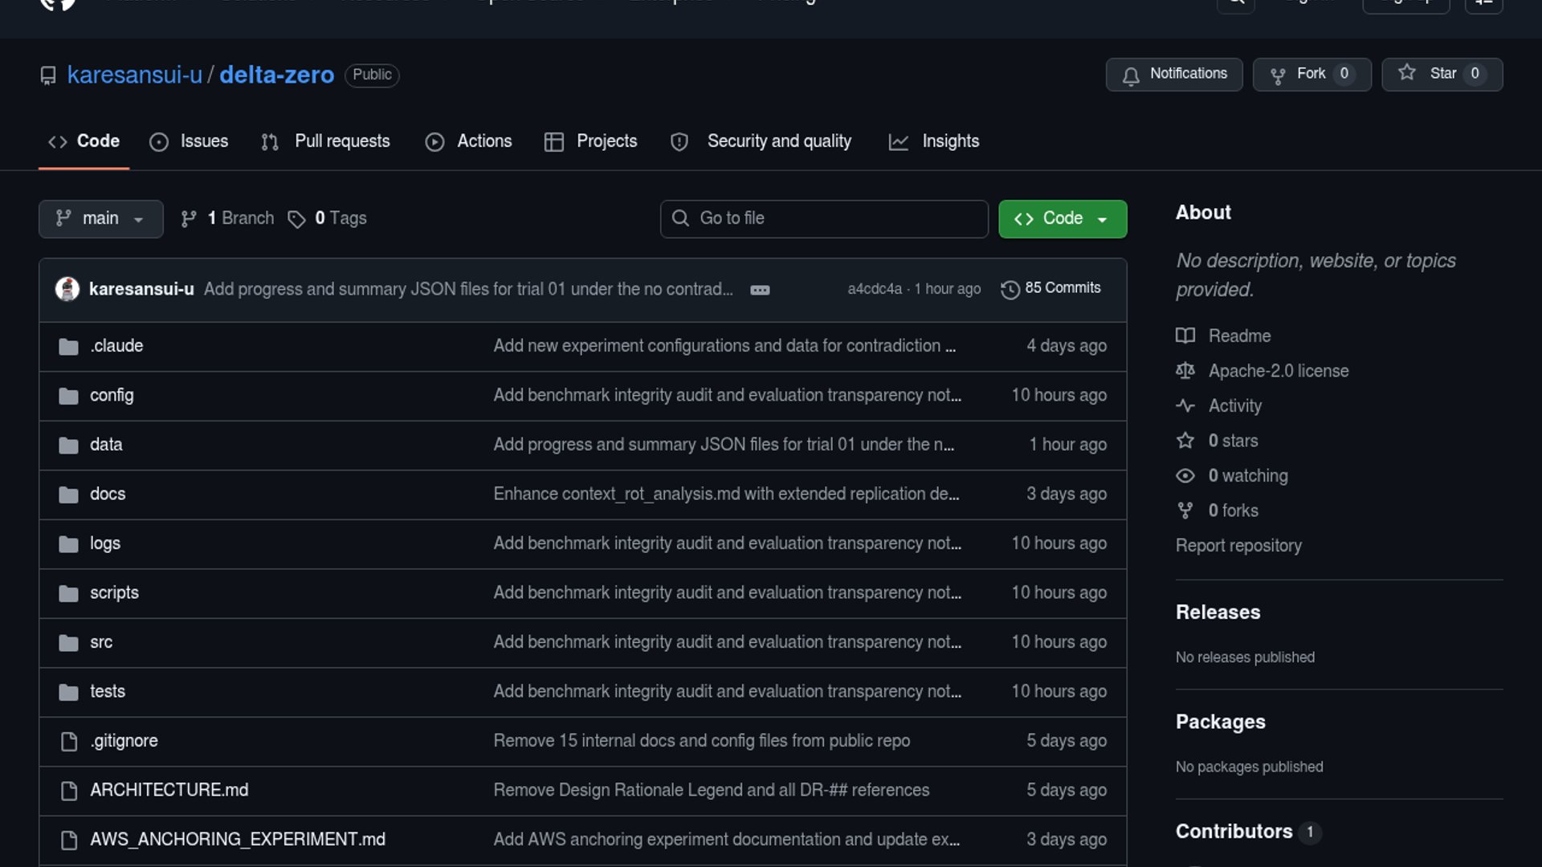The width and height of the screenshot is (1542, 867).
Task: Click the Star icon button
Action: pos(1407,73)
